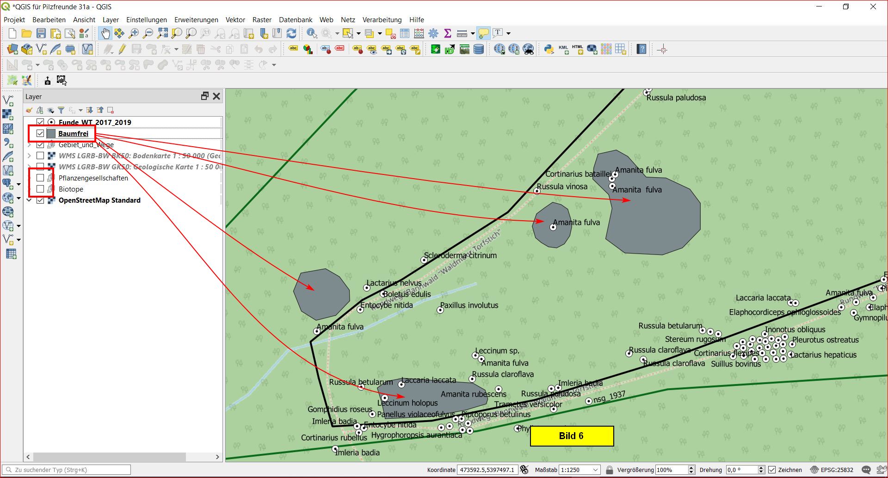Open the Maßstab scale dropdown
This screenshot has width=888, height=478.
coord(596,470)
